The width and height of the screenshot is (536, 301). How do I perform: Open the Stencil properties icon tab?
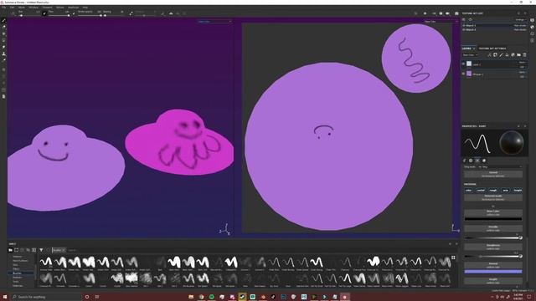pyautogui.click(x=477, y=161)
